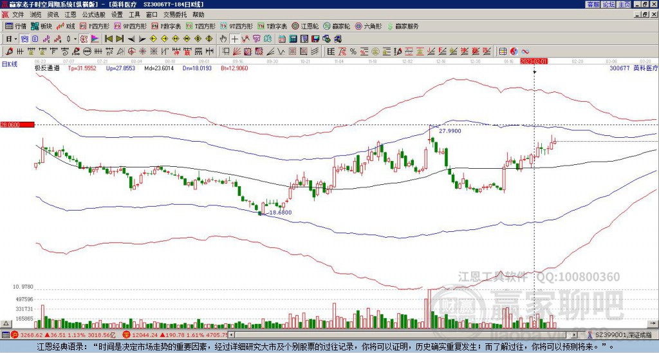659x353 pixels.
Task: Open the 行情 quotes view
Action: (x=15, y=26)
